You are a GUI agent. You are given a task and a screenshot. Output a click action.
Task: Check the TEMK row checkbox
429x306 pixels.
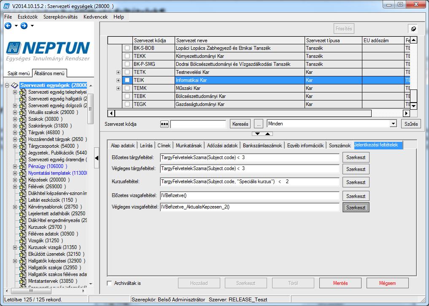(127, 88)
